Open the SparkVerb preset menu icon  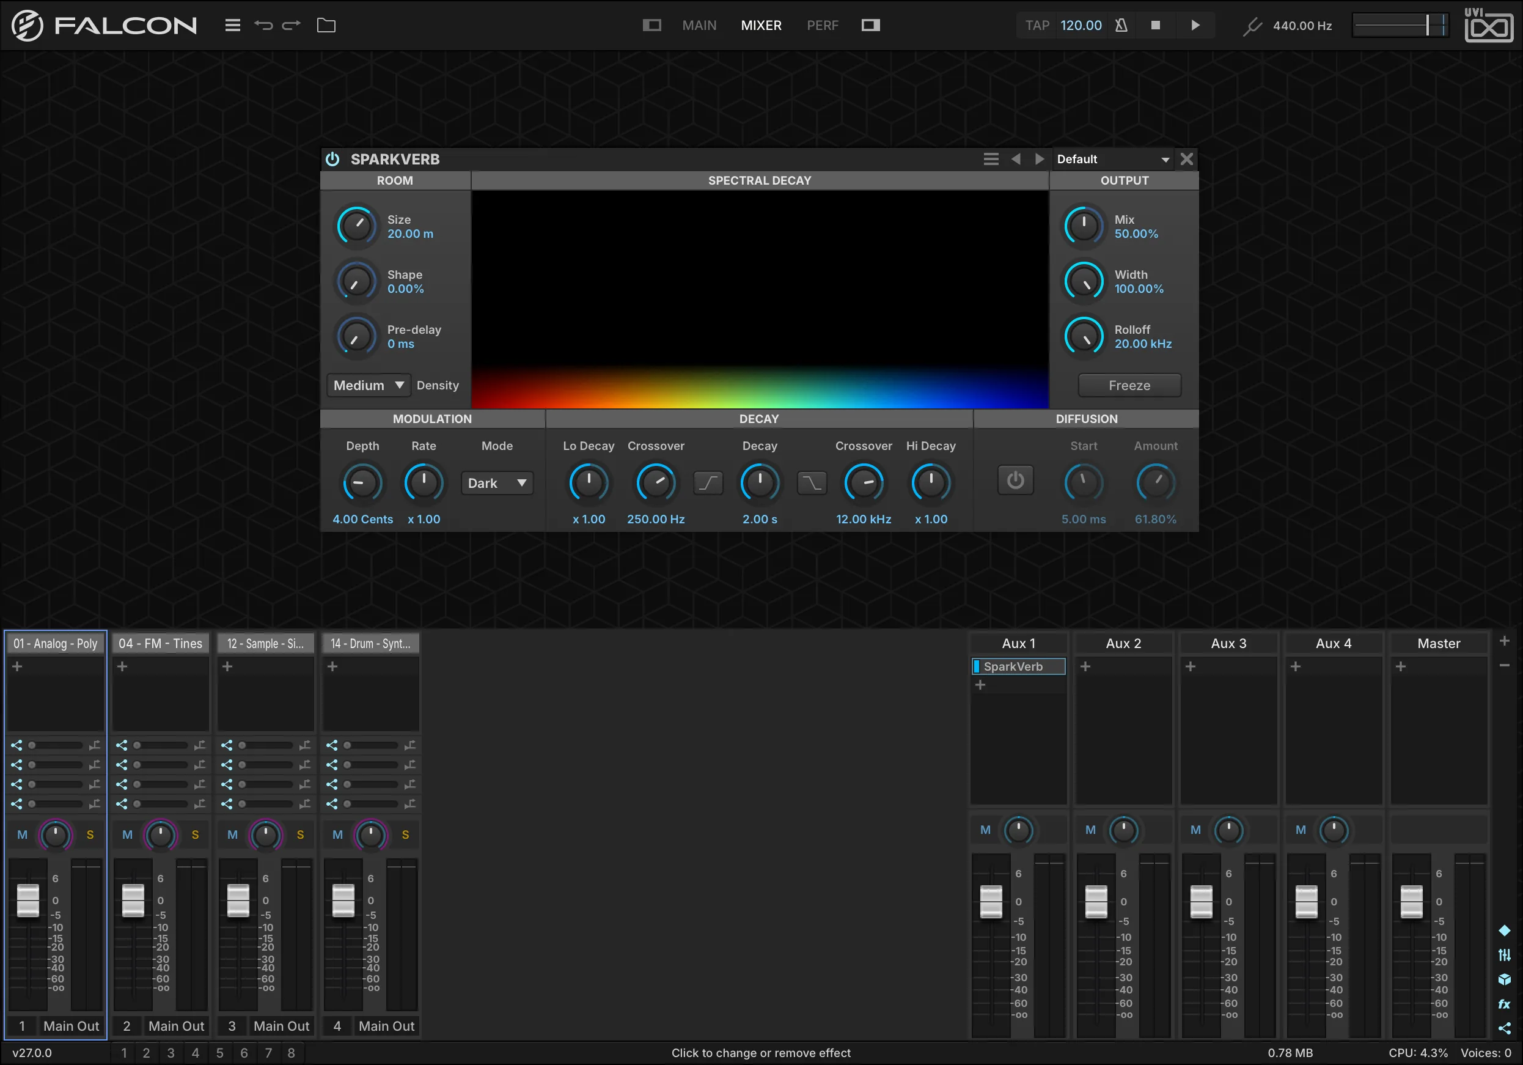(991, 159)
